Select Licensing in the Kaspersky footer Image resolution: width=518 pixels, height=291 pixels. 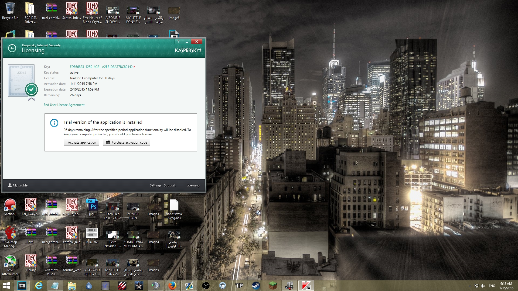pos(193,185)
